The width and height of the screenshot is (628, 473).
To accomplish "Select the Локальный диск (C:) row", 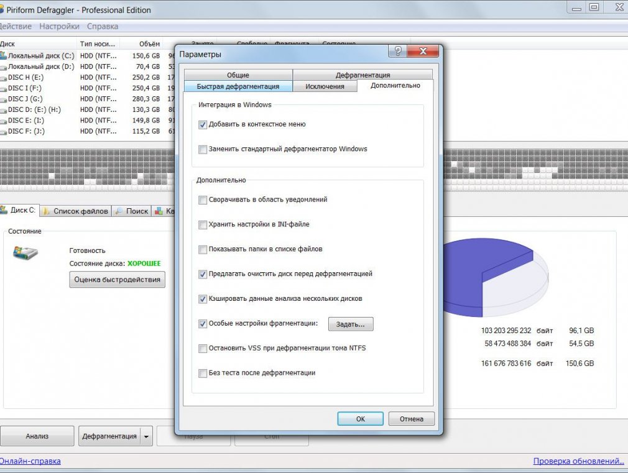I will 87,56.
